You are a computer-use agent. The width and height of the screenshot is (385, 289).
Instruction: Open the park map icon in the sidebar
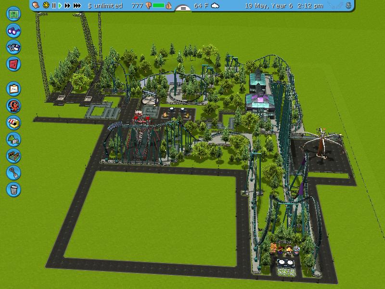coord(13,14)
